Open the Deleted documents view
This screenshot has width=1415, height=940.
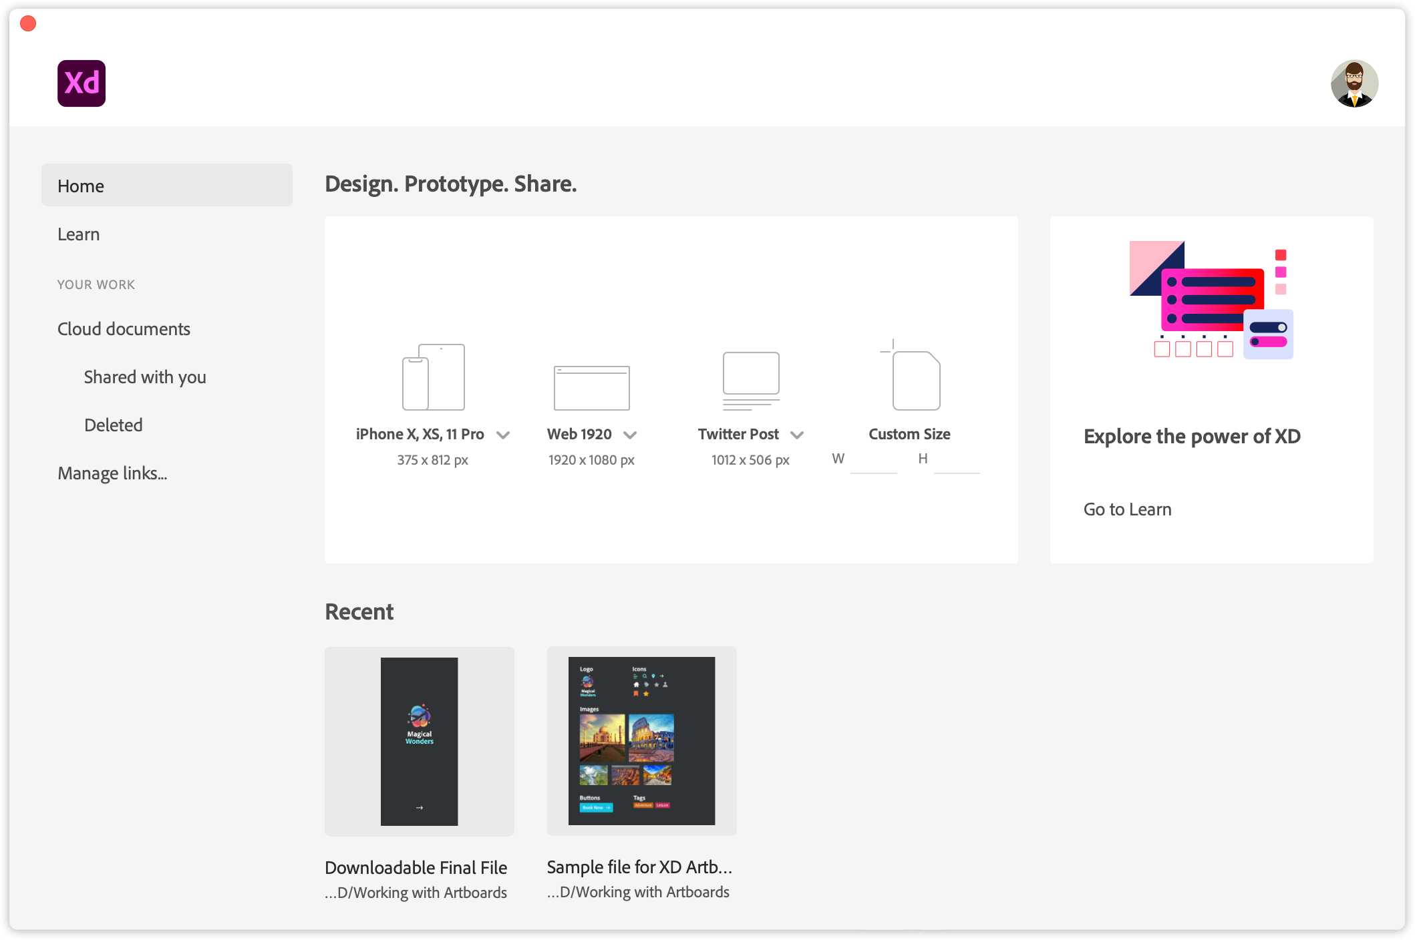point(113,425)
